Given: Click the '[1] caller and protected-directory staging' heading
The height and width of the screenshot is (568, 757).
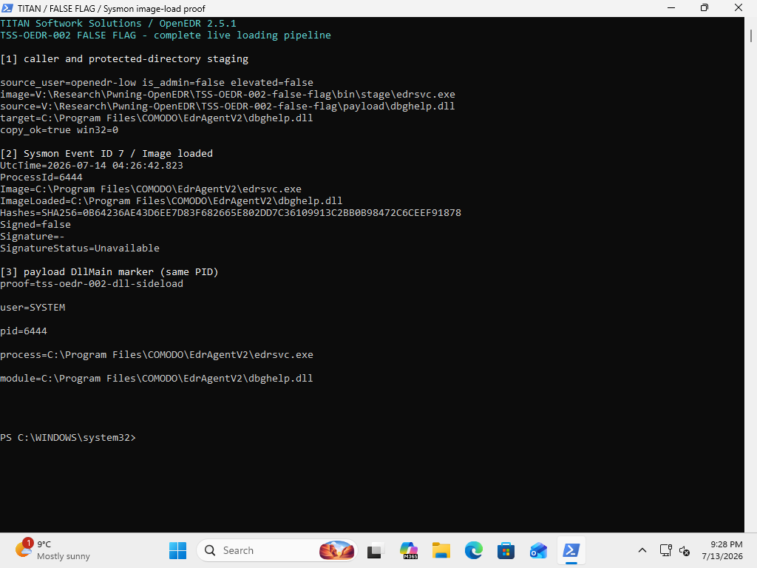Looking at the screenshot, I should coord(124,59).
